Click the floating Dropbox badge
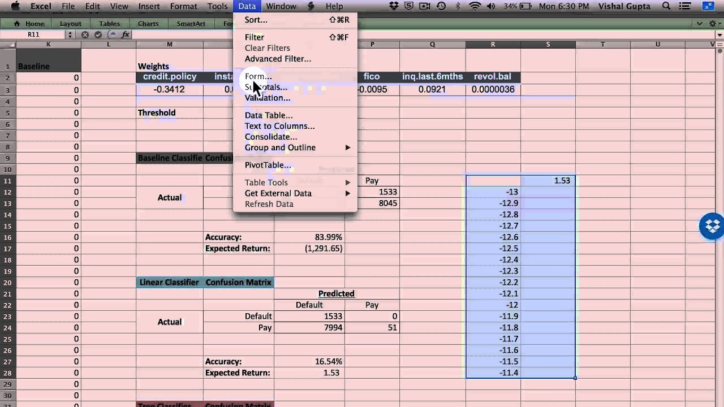 pyautogui.click(x=712, y=226)
